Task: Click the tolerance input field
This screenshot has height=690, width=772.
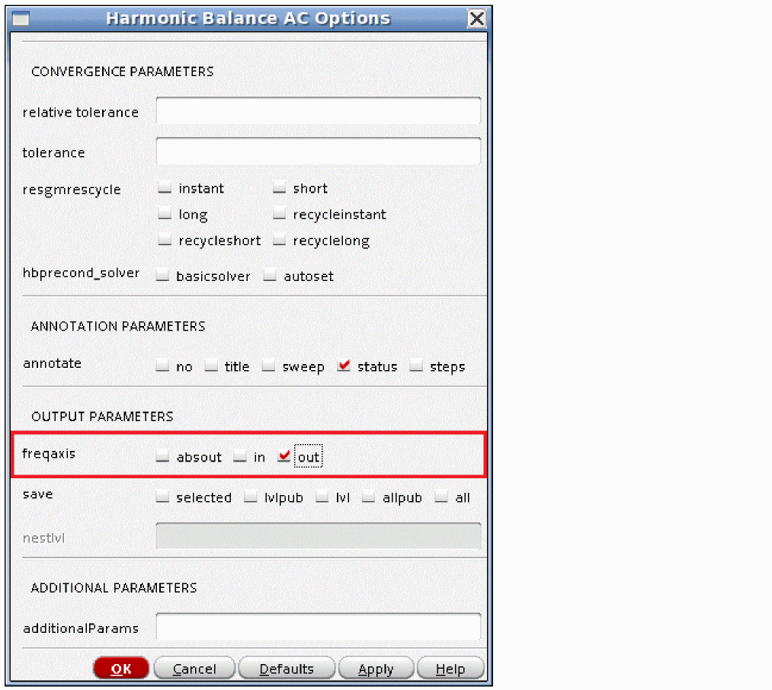Action: point(318,151)
